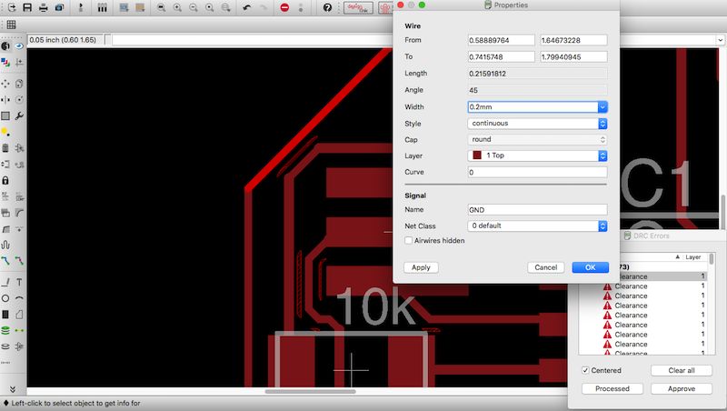Toggle the Centered checkbox in DRC Errors

point(585,370)
